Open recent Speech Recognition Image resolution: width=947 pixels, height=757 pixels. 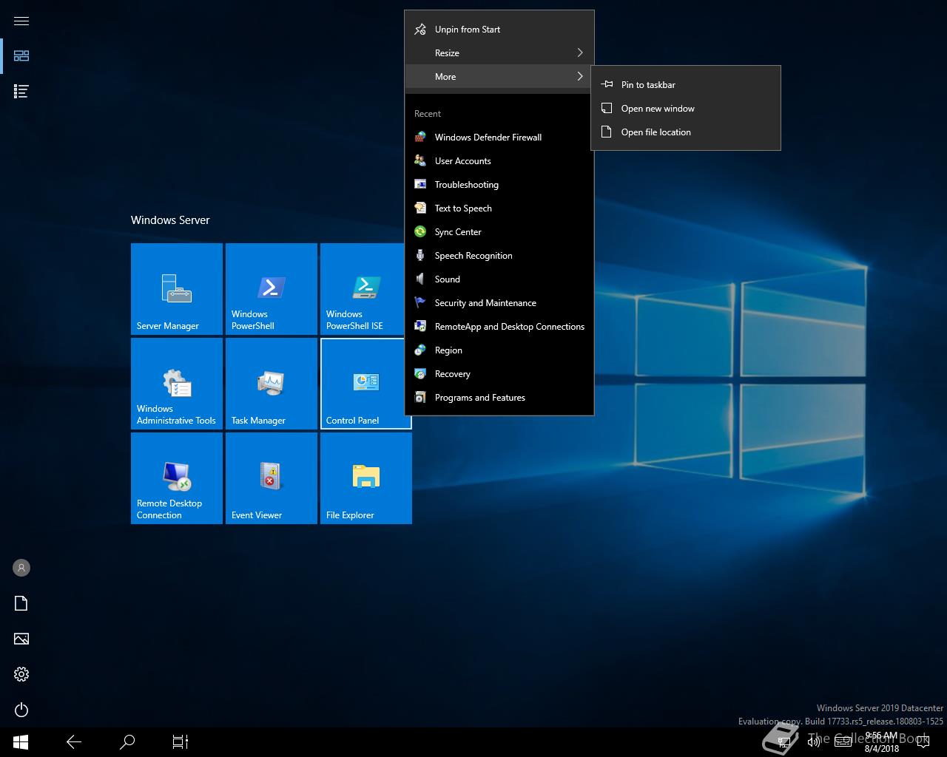[x=499, y=256]
